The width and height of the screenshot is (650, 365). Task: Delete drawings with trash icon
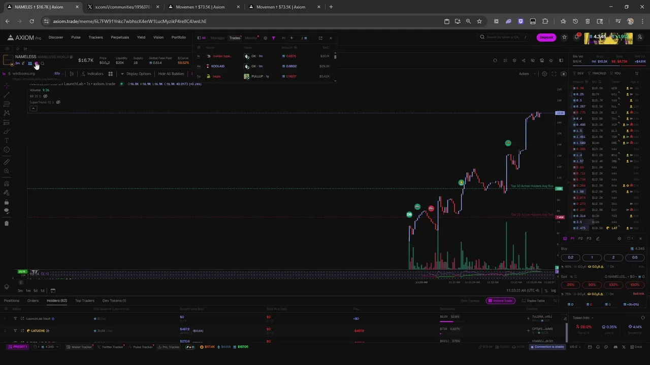coord(7,224)
